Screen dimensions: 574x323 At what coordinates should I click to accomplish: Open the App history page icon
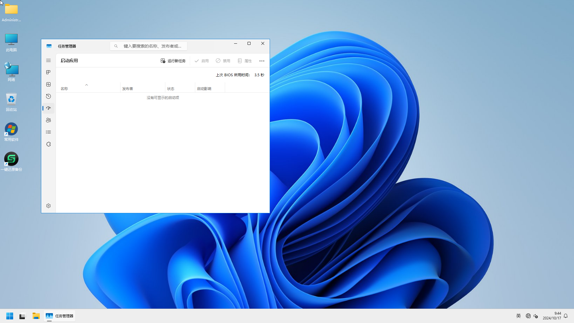[48, 96]
